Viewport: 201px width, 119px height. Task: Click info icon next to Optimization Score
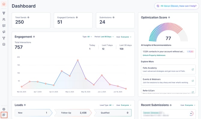(169, 17)
